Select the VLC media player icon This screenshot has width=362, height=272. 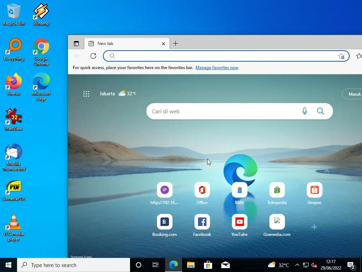point(14,227)
